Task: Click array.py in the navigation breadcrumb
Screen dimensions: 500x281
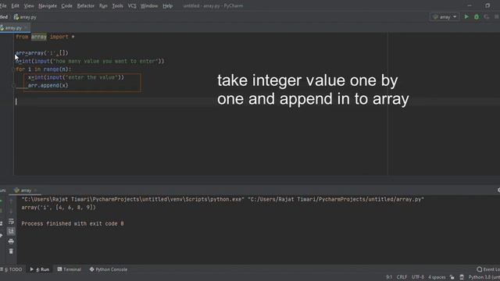Action: point(25,17)
